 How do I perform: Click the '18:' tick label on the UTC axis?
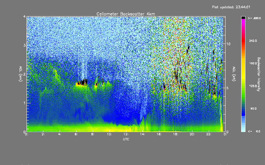click(176, 134)
